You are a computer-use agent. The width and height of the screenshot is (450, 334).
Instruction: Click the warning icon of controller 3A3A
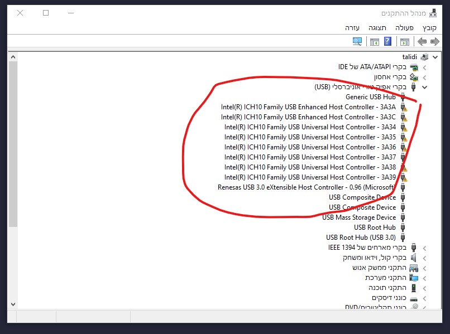(404, 107)
